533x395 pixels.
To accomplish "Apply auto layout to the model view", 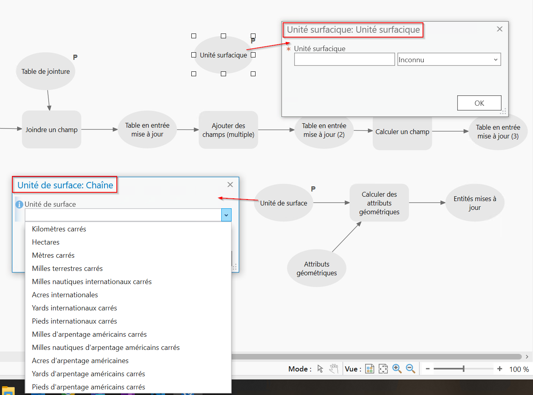I will click(370, 369).
